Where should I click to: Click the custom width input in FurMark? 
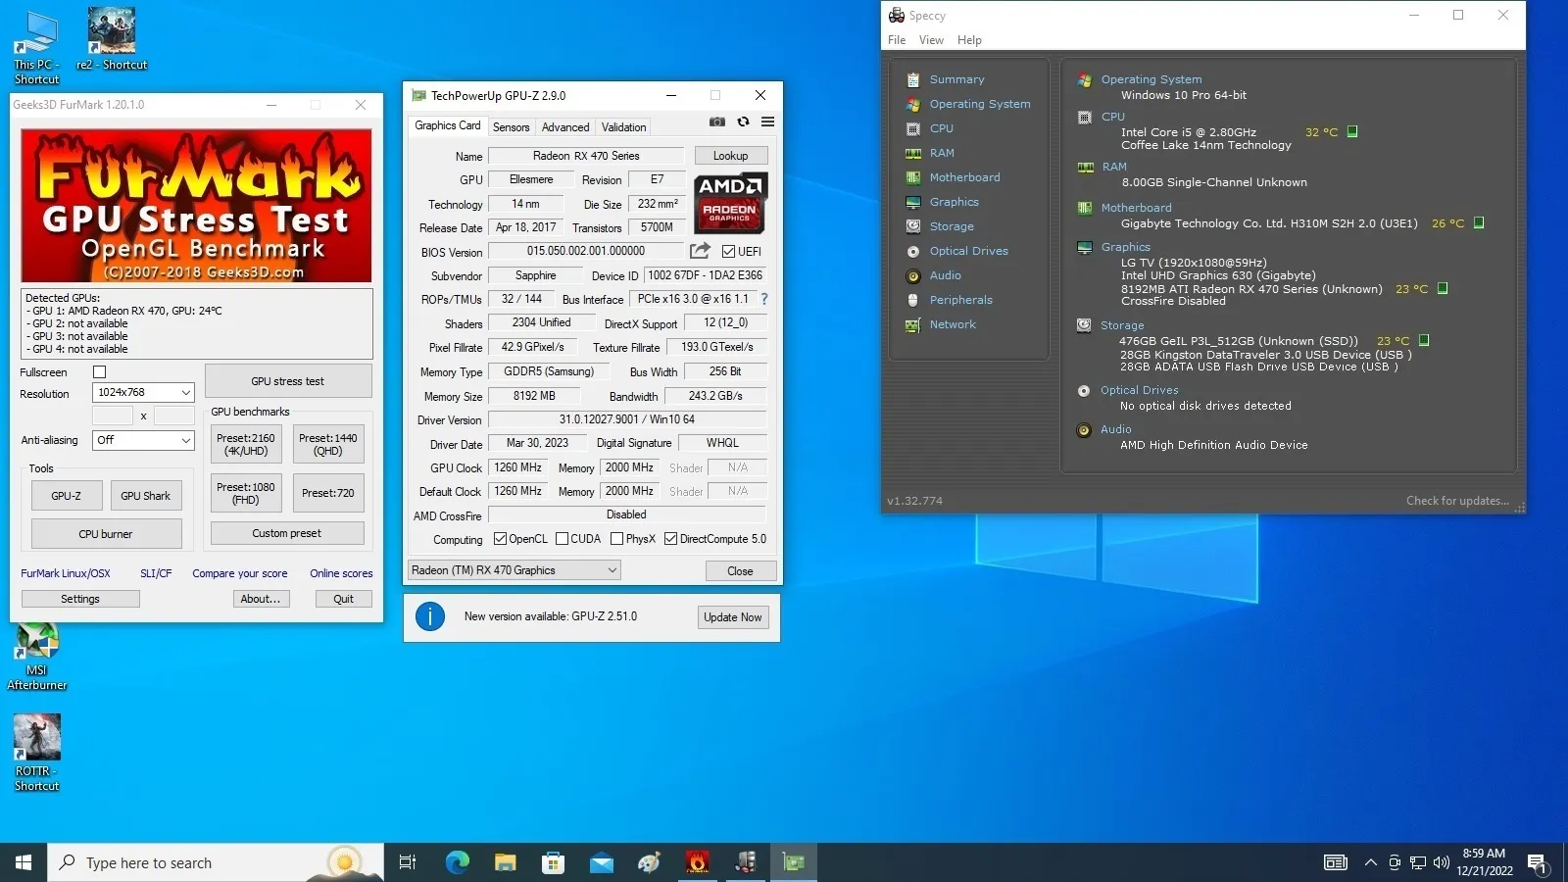click(113, 416)
